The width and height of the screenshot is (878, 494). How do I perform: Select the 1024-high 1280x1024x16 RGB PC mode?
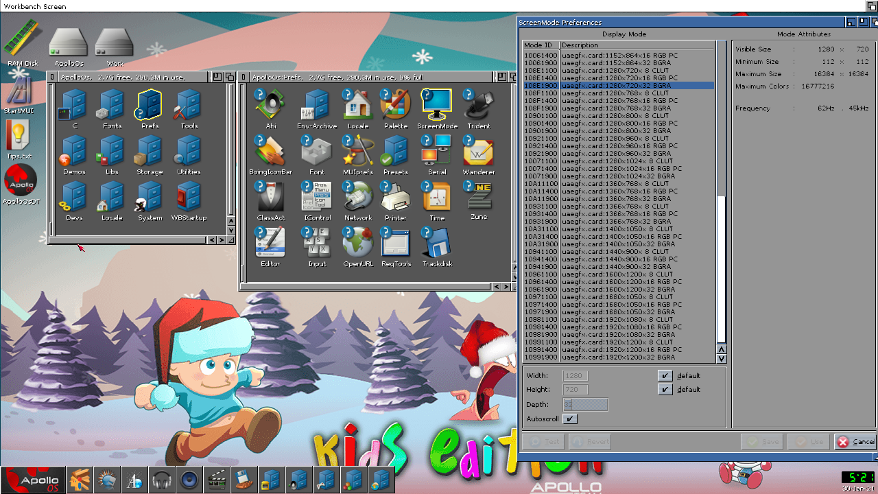point(617,169)
